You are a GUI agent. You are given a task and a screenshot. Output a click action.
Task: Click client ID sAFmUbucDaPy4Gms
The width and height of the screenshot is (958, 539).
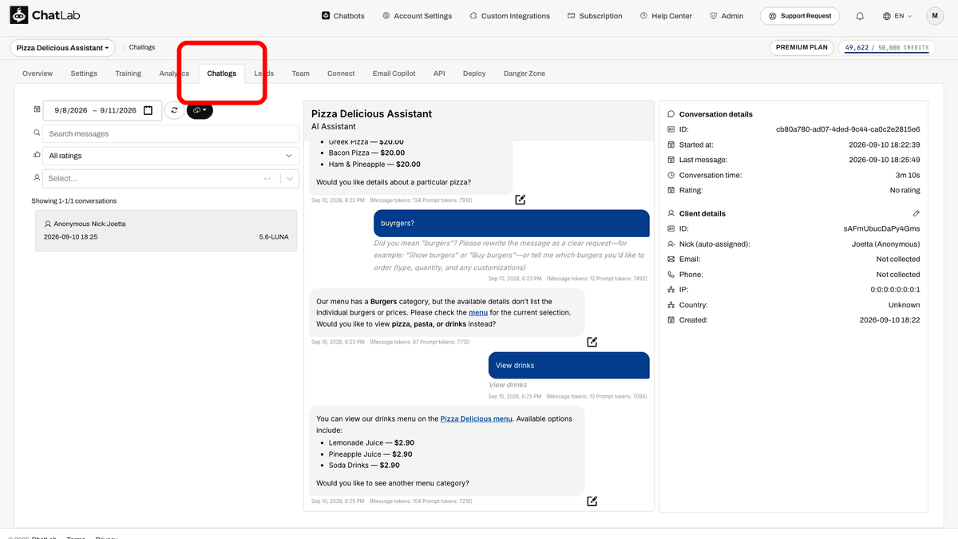(x=881, y=228)
